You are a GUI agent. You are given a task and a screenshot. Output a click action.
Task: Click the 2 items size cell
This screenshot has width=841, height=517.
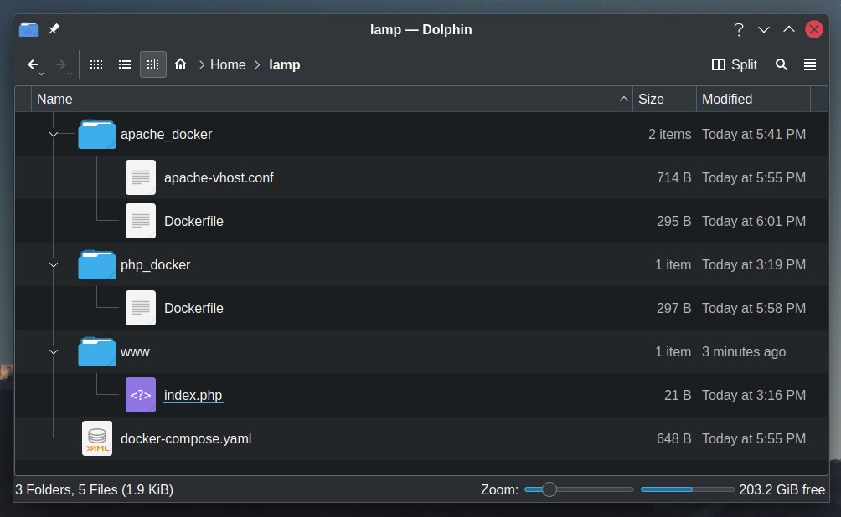(669, 135)
